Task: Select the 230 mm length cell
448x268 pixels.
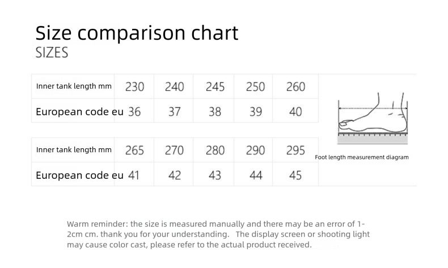Action: [x=134, y=87]
